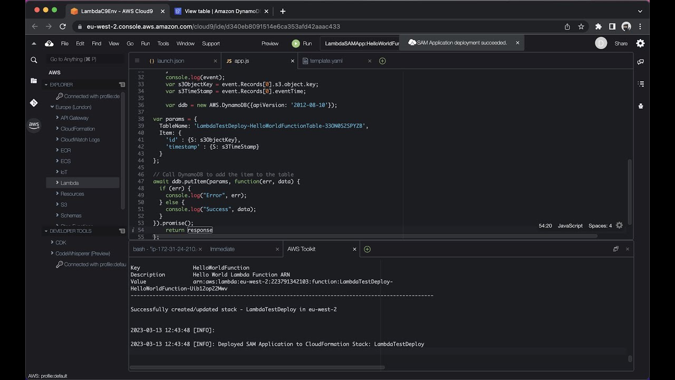Viewport: 675px width, 380px height.
Task: Click the browser address bar URL
Action: 213,26
